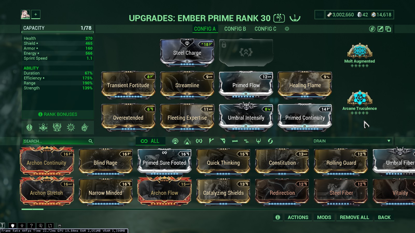Click the rename config edit icon

click(380, 29)
